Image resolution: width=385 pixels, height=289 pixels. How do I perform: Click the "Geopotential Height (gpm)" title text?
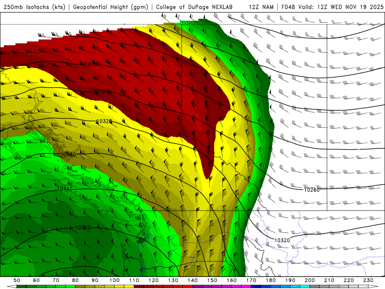(111, 7)
